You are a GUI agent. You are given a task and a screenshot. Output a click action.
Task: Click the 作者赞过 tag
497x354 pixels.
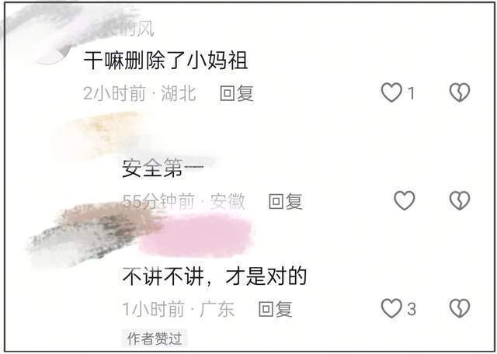tap(155, 338)
